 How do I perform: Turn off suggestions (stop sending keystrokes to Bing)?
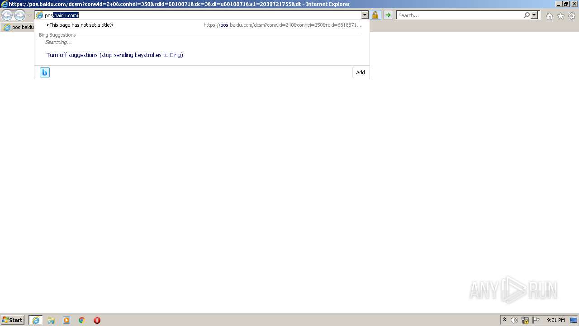pos(115,55)
